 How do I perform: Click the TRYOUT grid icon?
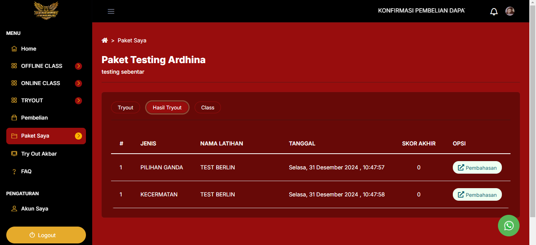(x=14, y=100)
